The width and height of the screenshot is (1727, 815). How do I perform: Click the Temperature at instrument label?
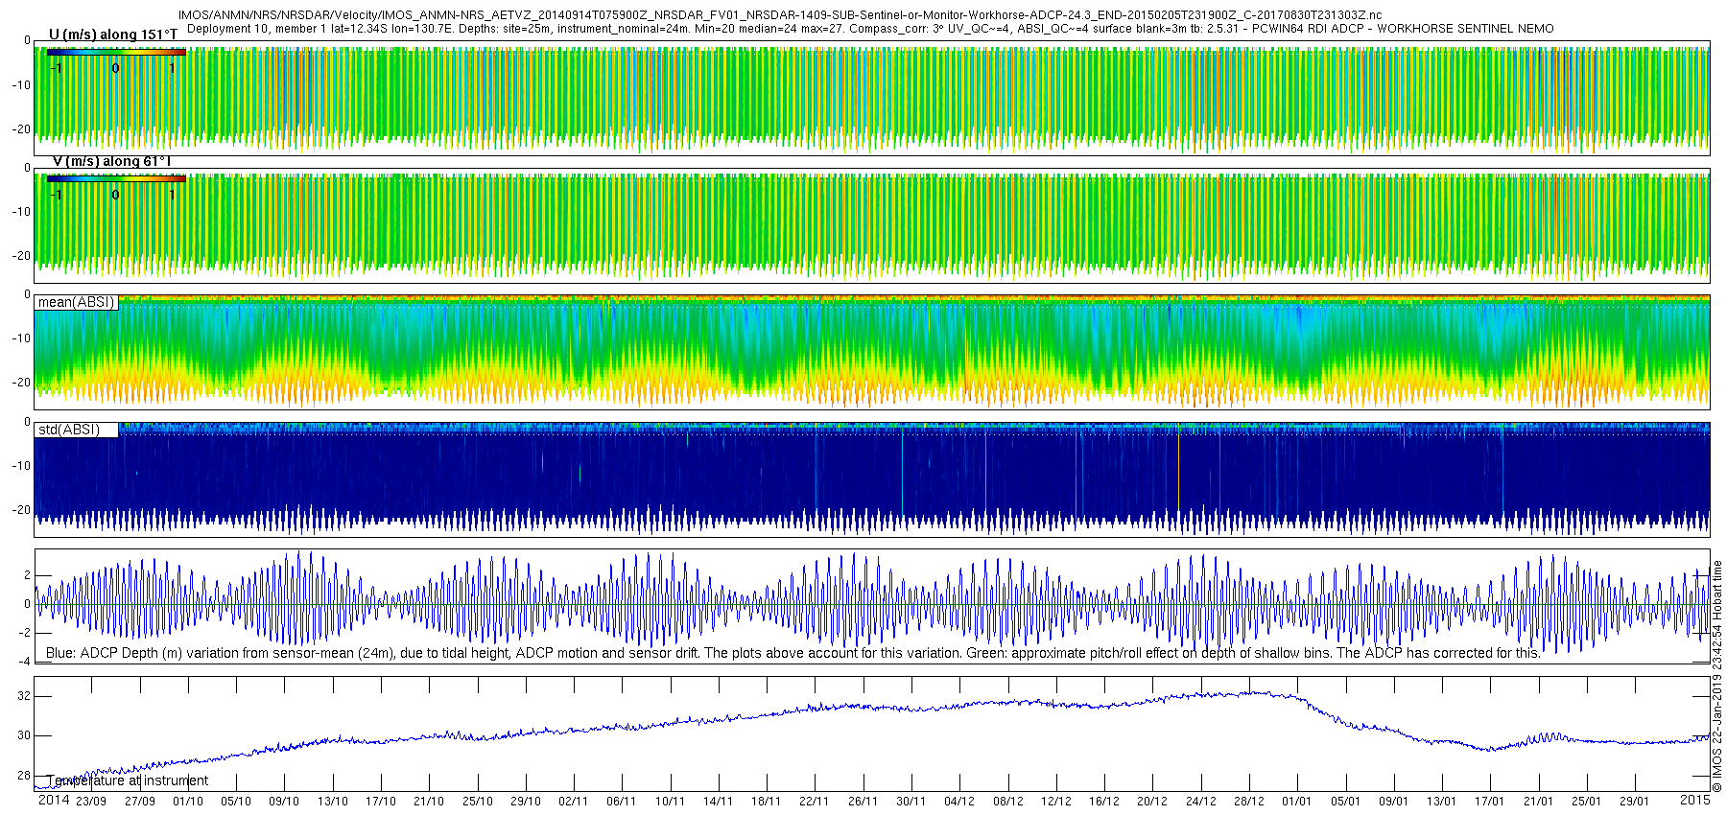[127, 780]
